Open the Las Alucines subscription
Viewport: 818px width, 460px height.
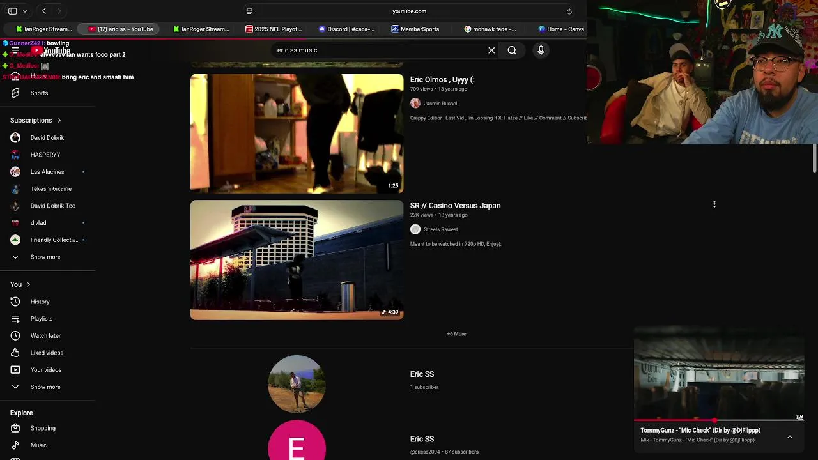47,172
